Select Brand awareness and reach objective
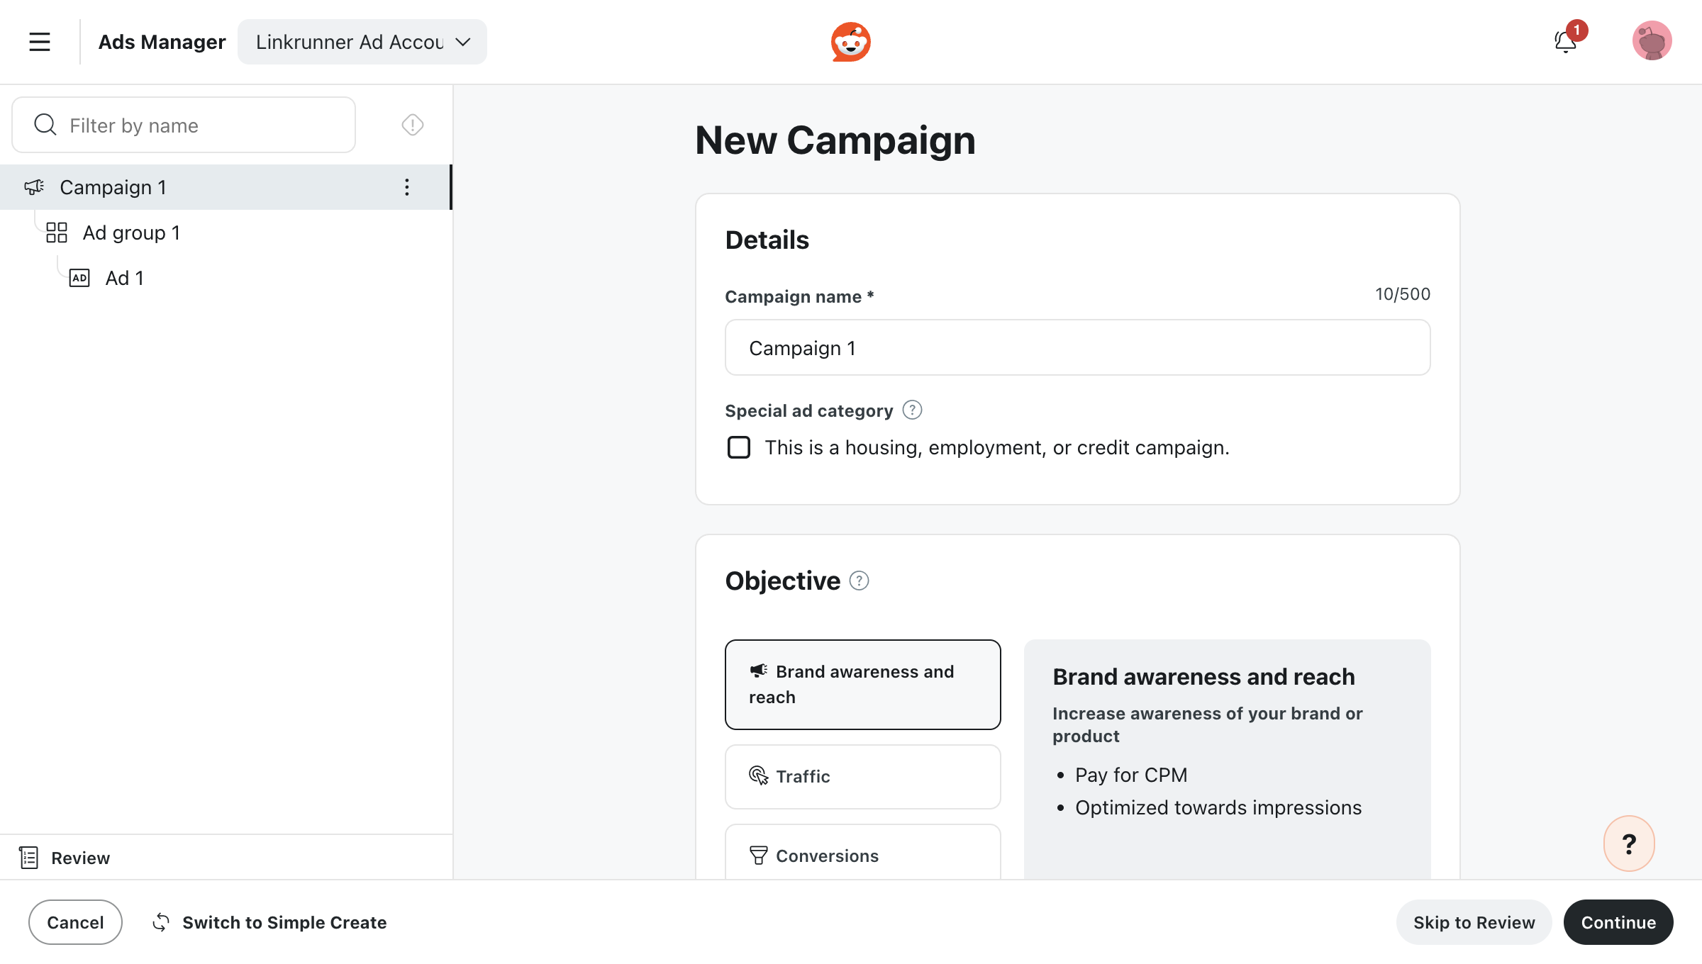This screenshot has width=1702, height=964. tap(862, 685)
